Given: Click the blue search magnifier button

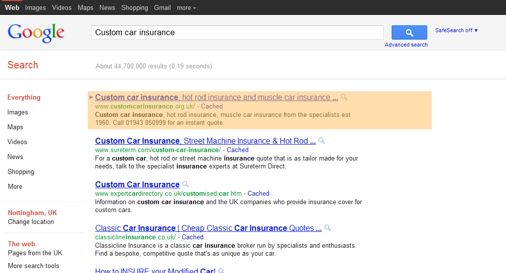Looking at the screenshot, I should pos(409,32).
